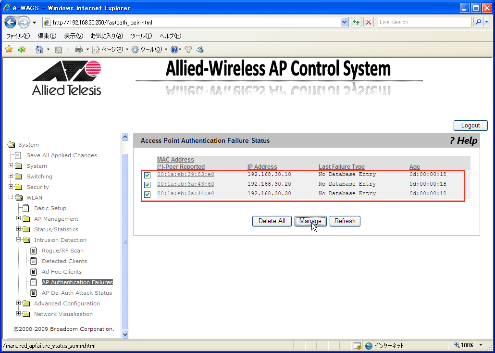Expand the System subfolder node
The height and width of the screenshot is (353, 495).
point(11,165)
